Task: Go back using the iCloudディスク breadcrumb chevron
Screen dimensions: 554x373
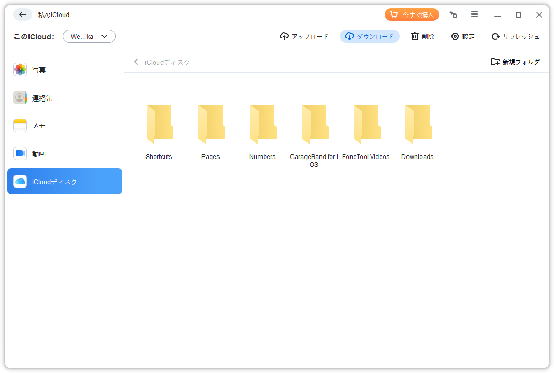Action: point(136,62)
